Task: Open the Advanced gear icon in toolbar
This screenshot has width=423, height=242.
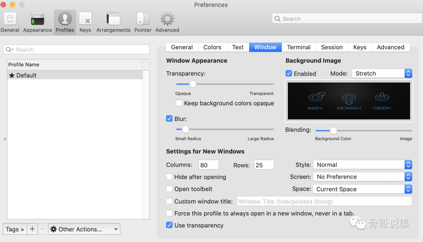Action: pos(167,22)
